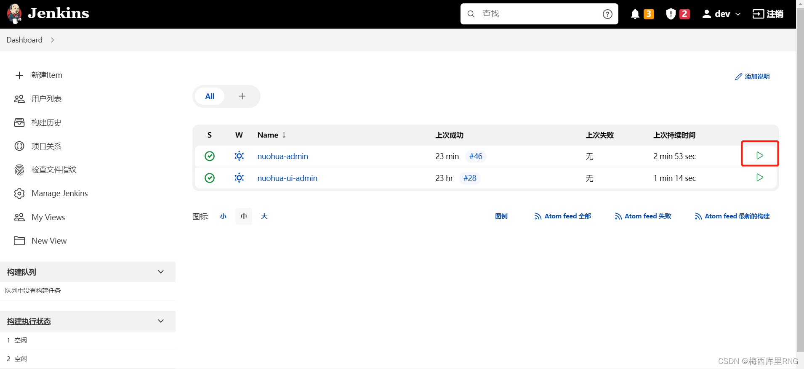
Task: Open the Jenkins home title link
Action: [x=58, y=13]
